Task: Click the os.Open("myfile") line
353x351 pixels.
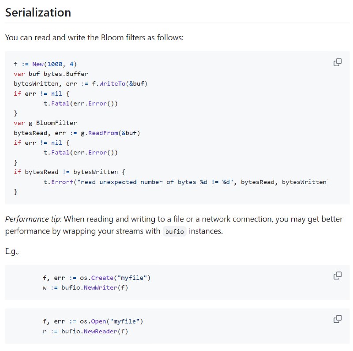Action: click(x=93, y=321)
